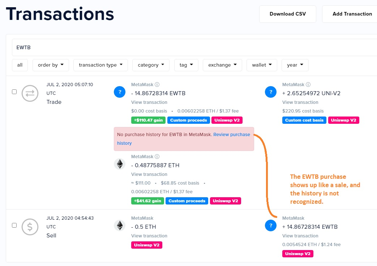Open the exchange filter menu

[x=222, y=65]
